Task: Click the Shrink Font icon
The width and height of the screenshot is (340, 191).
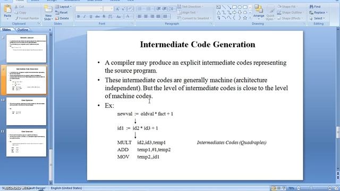Action: [123, 9]
